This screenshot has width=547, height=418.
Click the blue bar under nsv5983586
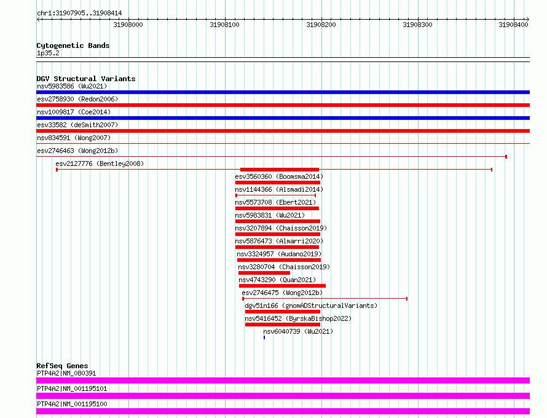283,92
